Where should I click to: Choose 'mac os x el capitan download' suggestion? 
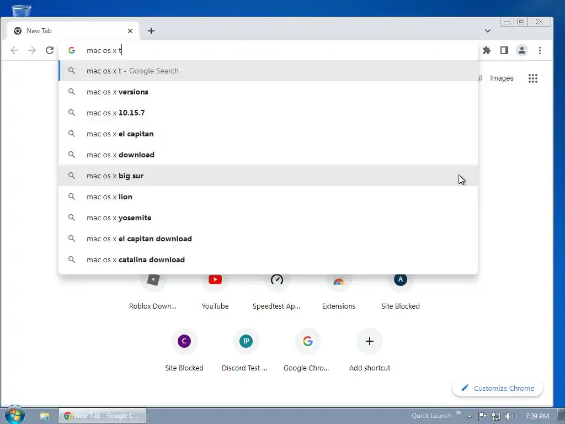click(x=268, y=239)
